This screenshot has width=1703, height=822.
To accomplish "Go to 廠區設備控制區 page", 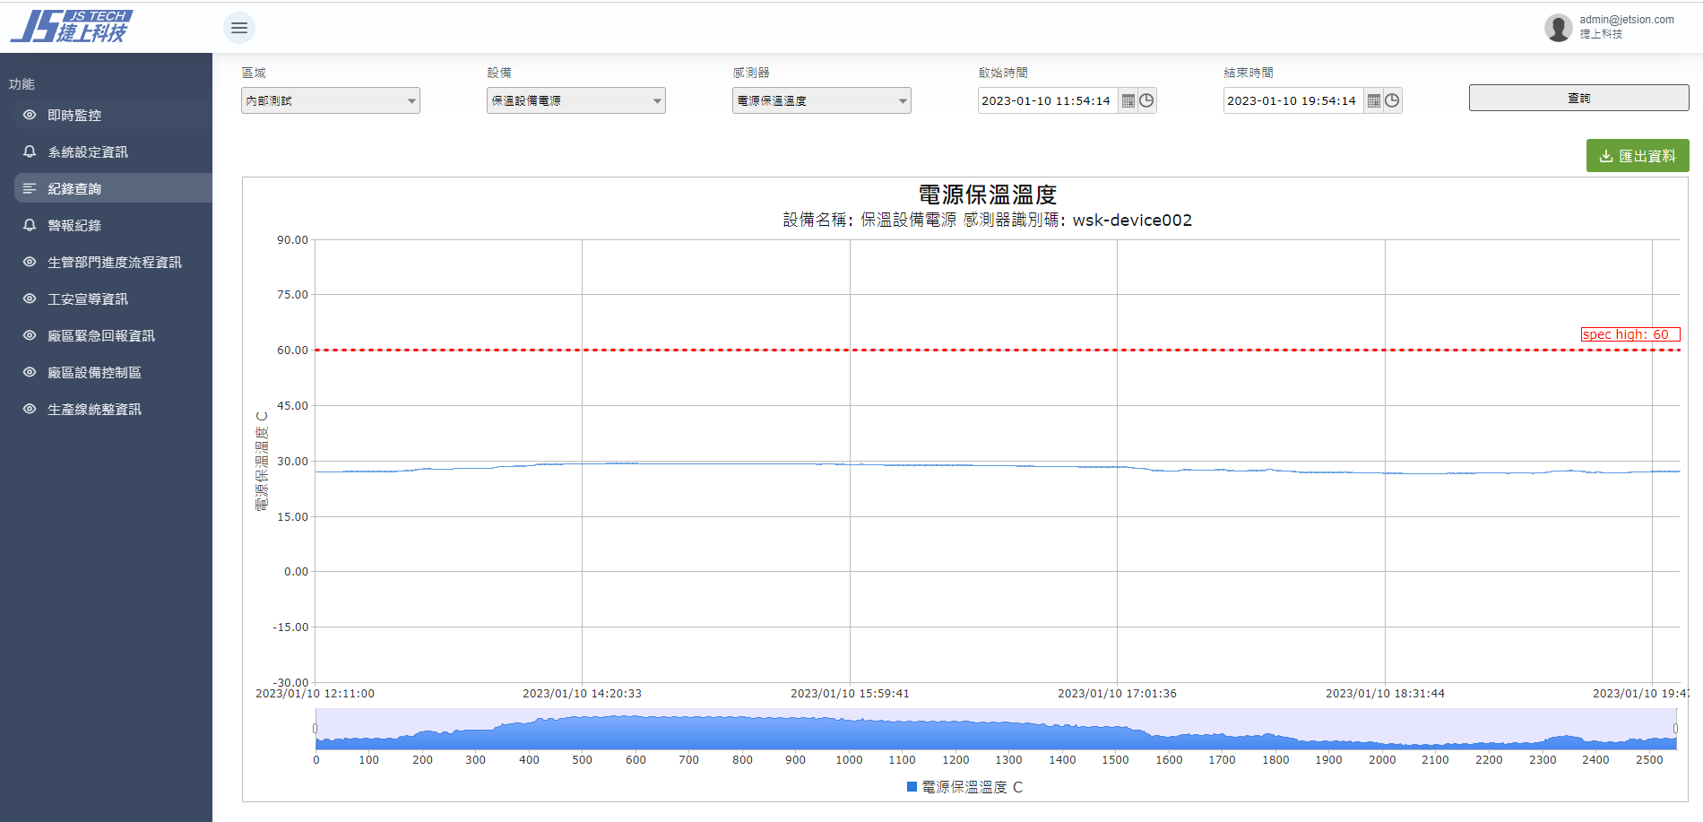I will (94, 373).
